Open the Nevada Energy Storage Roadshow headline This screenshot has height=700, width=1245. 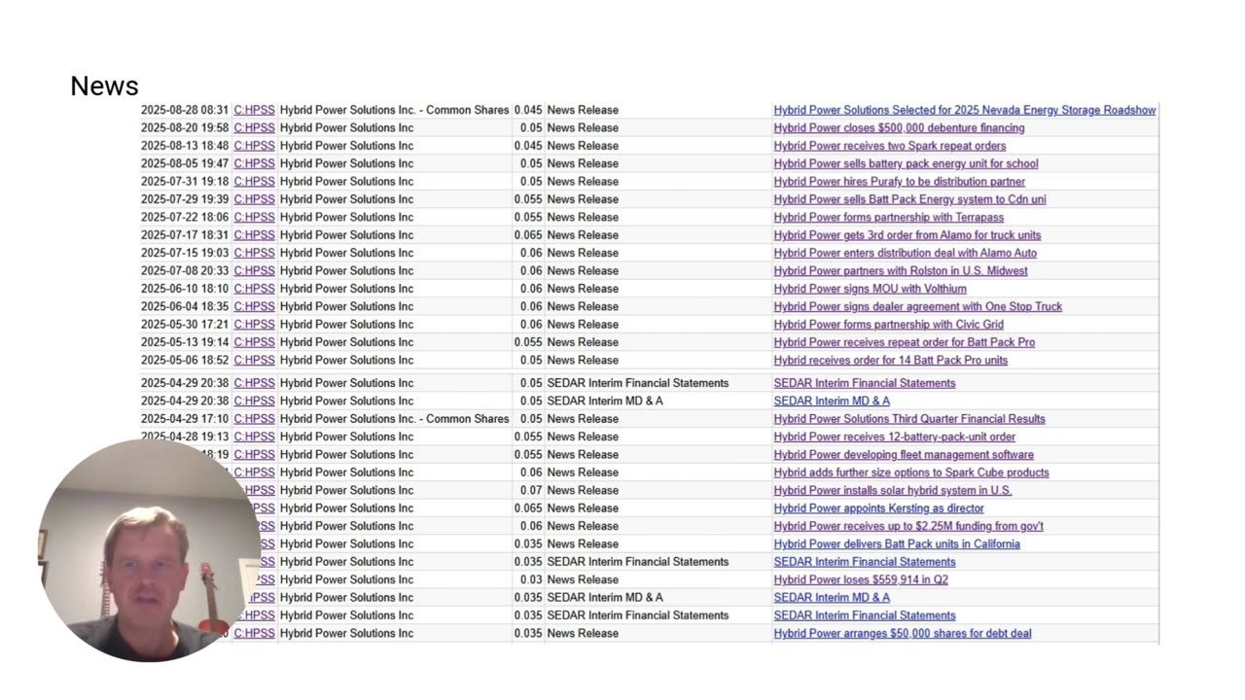pyautogui.click(x=964, y=110)
